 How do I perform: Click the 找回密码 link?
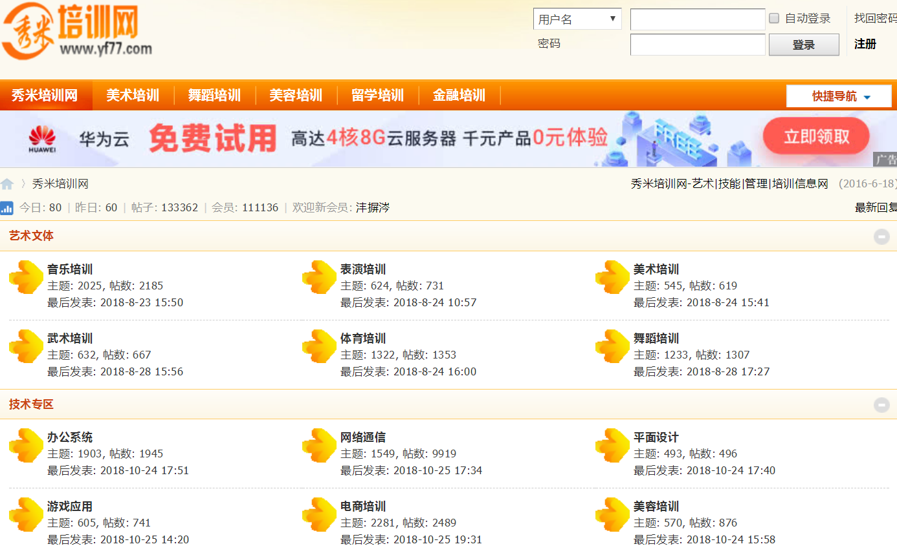pos(876,18)
